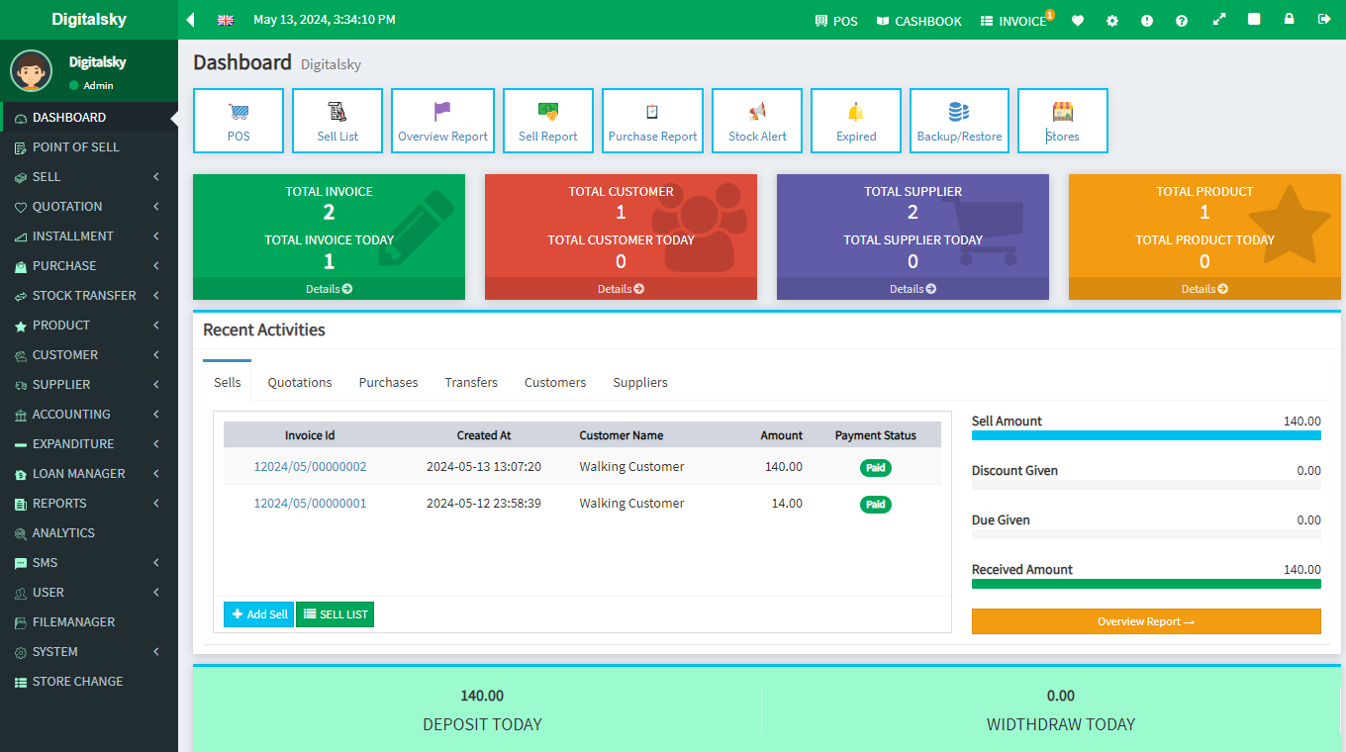Expand the User sidebar menu
Viewport: 1346px width, 752px height.
click(x=89, y=592)
